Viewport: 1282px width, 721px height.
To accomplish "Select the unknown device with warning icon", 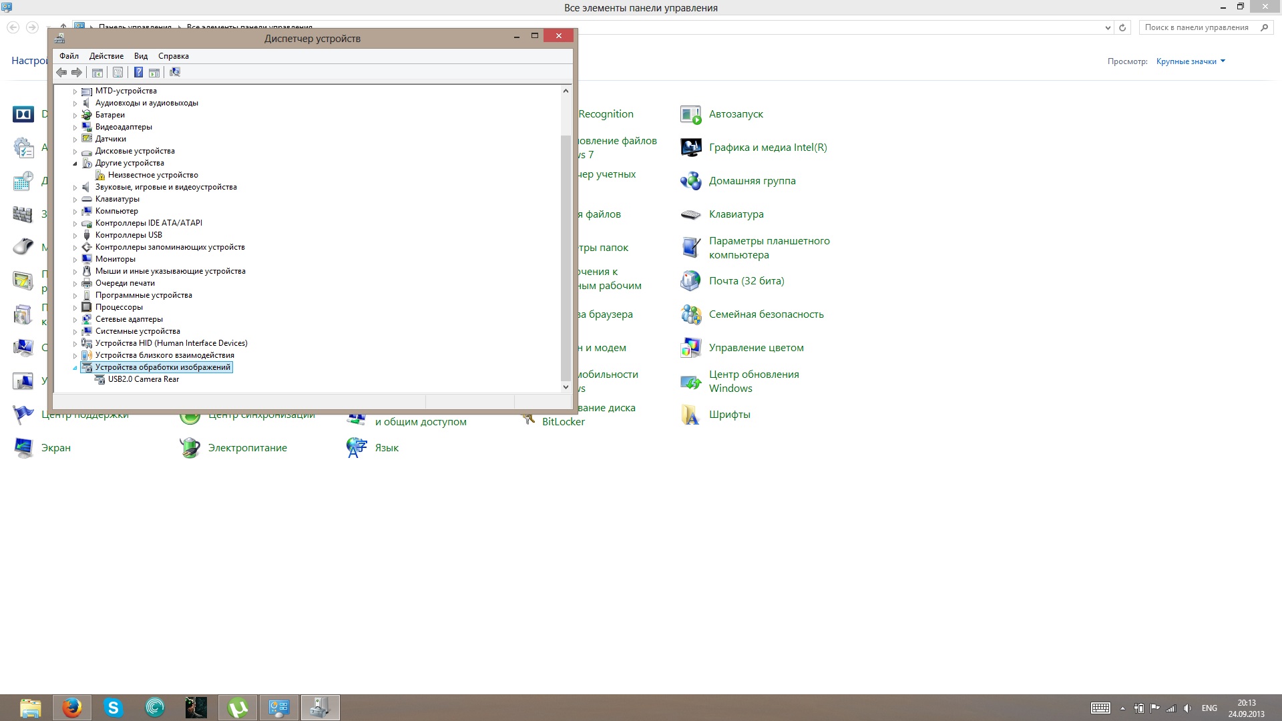I will tap(152, 175).
